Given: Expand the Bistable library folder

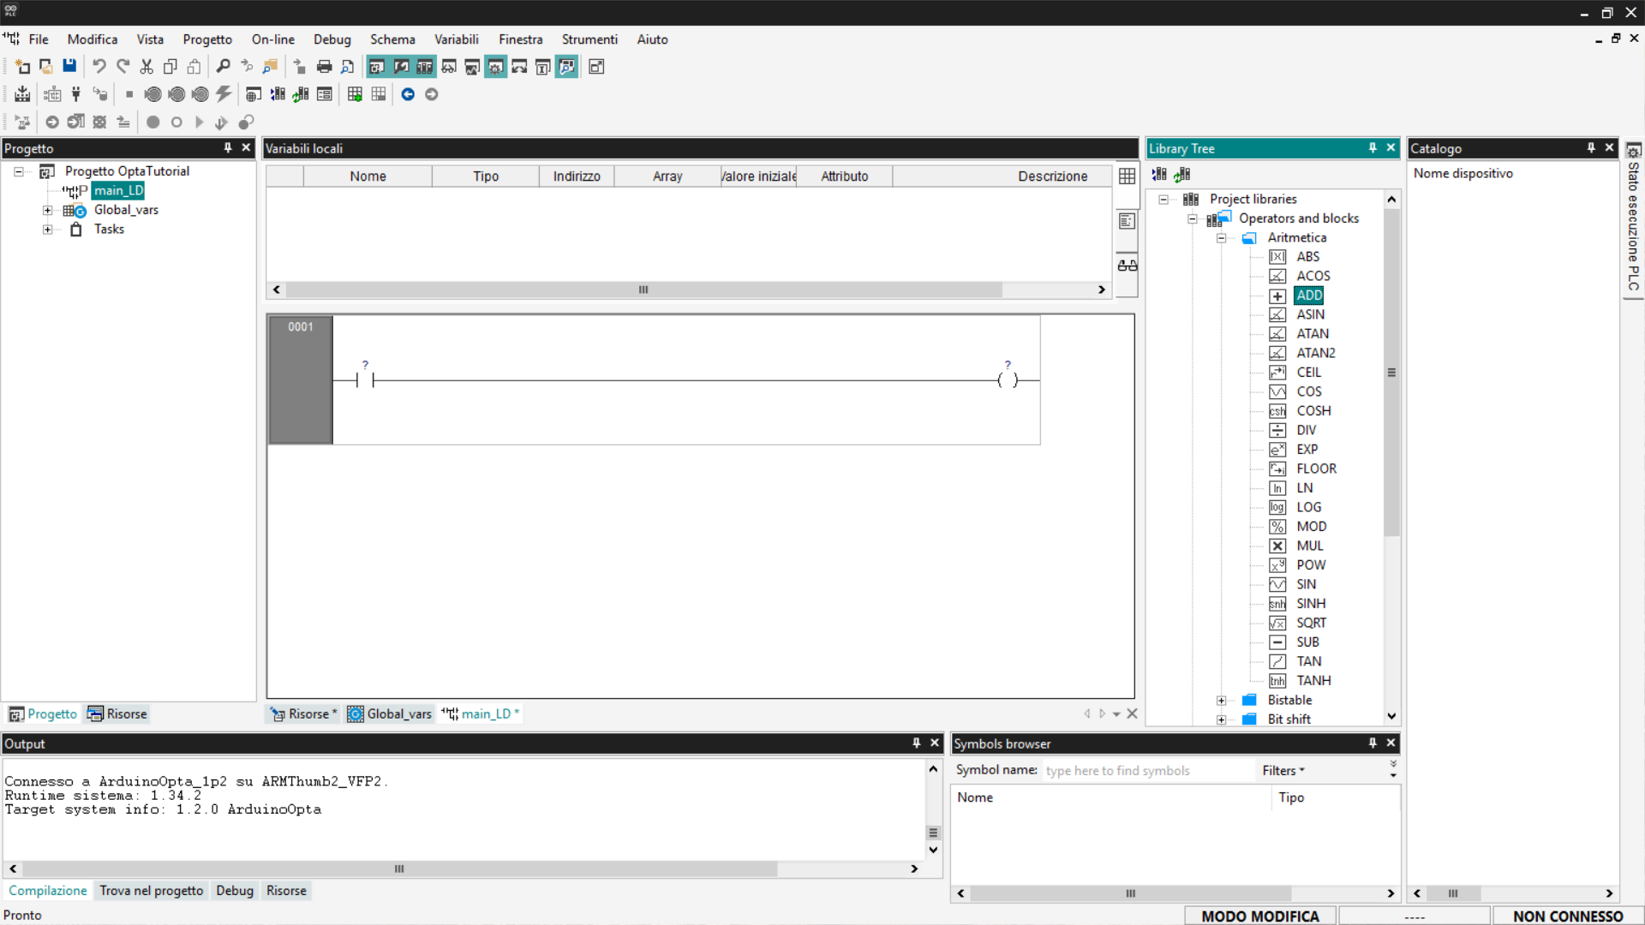Looking at the screenshot, I should [x=1222, y=701].
